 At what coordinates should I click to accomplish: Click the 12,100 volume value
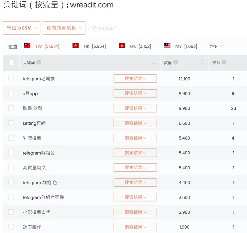[184, 79]
